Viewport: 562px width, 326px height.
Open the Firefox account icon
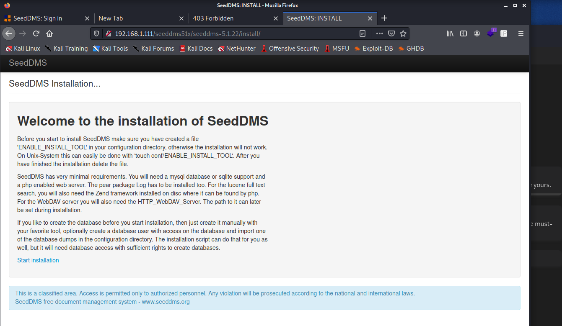point(477,33)
